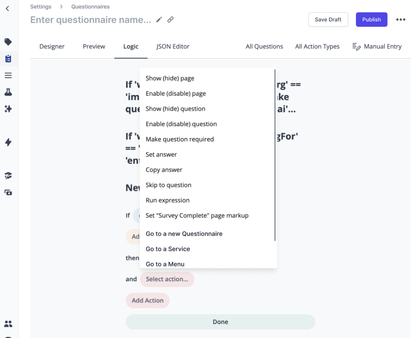Image resolution: width=416 pixels, height=338 pixels.
Task: Collapse the sidebar with the back chevron
Action: click(9, 8)
